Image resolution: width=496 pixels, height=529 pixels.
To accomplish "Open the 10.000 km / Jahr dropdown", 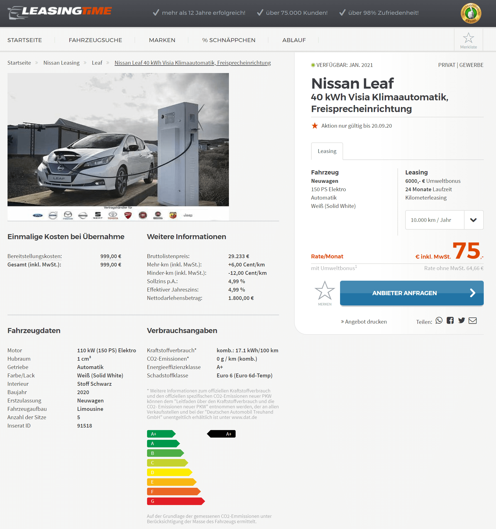I will pyautogui.click(x=444, y=220).
